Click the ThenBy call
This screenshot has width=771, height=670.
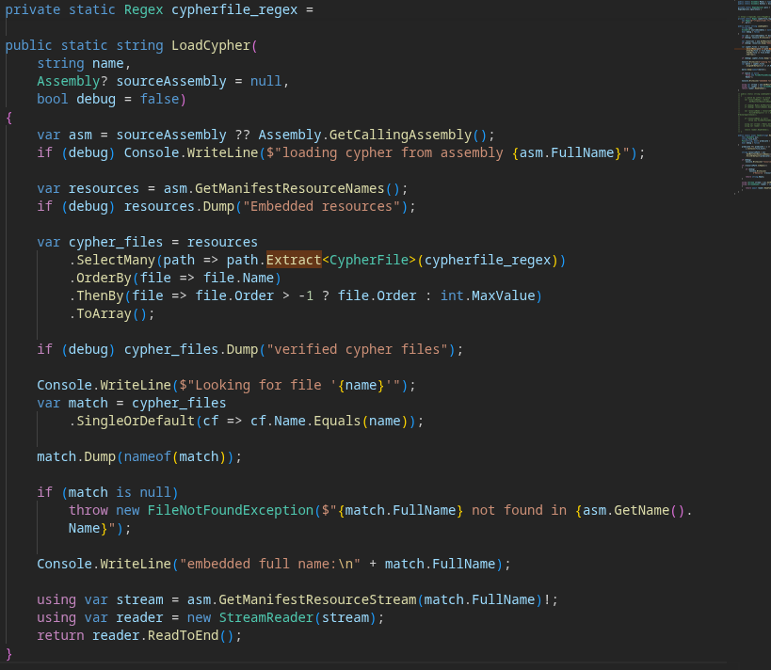coord(100,295)
